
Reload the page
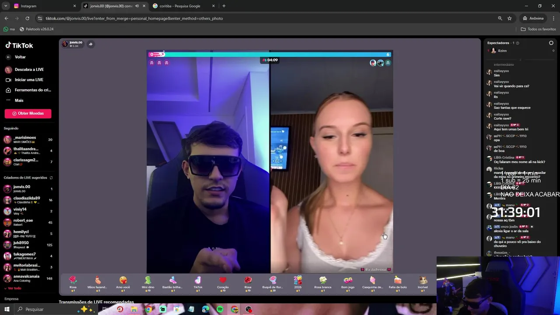(27, 18)
